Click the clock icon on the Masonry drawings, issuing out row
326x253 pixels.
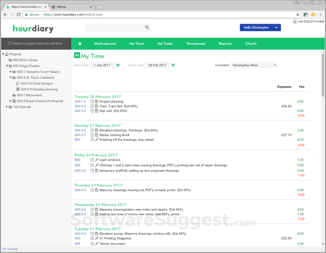[92, 190]
